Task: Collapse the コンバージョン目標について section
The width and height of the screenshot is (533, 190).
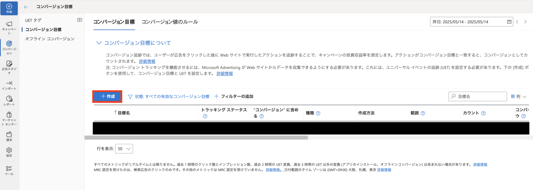Action: (99, 43)
